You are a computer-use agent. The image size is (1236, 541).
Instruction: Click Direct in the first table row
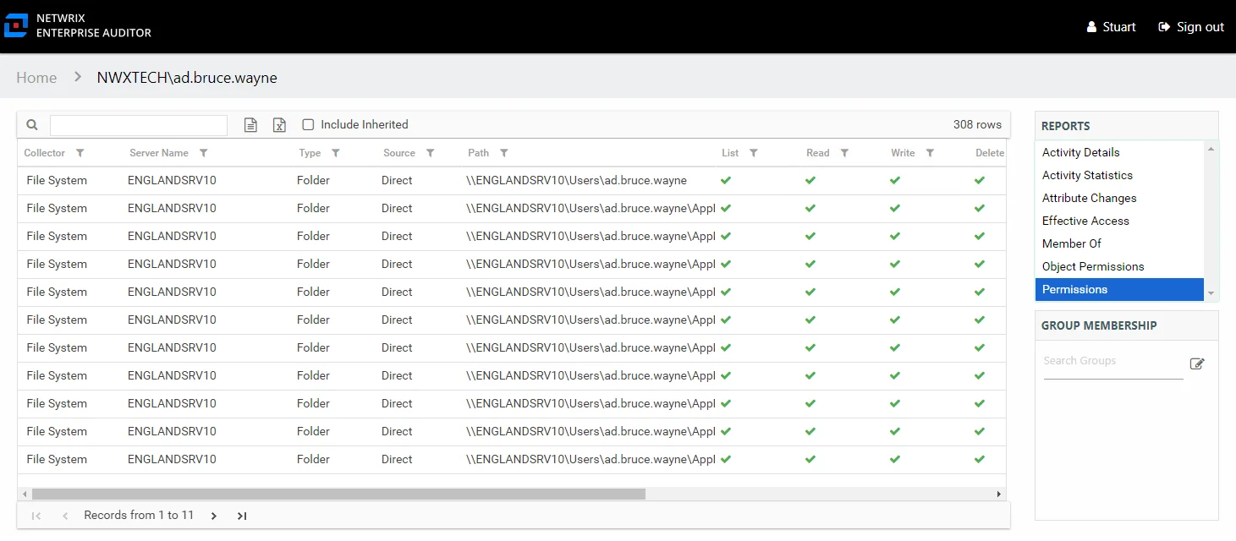pyautogui.click(x=397, y=180)
